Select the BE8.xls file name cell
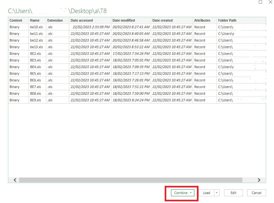 click(x=37, y=93)
